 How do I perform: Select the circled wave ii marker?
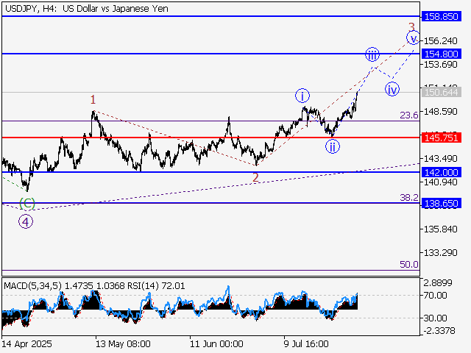point(333,146)
